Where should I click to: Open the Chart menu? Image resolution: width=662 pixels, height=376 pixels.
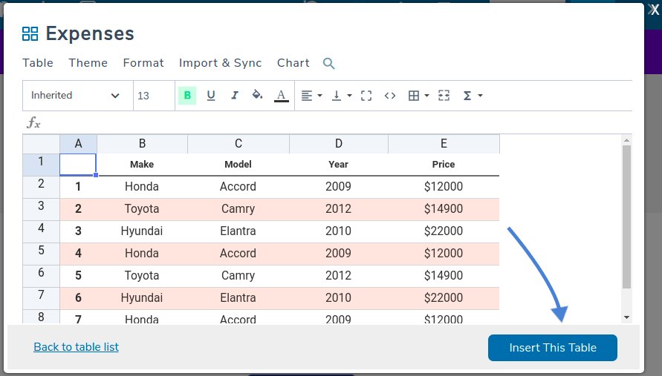293,63
